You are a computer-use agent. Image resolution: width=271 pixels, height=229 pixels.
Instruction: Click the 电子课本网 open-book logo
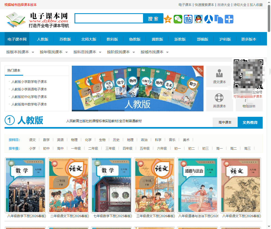[15, 20]
